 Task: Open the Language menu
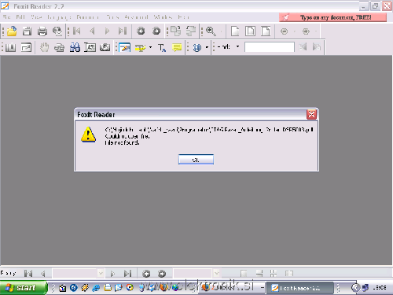click(x=59, y=17)
